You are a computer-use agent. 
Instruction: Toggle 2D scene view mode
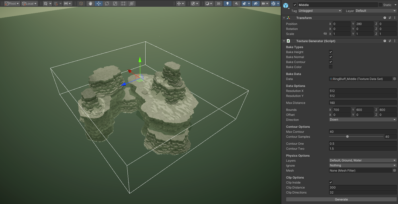(x=218, y=4)
